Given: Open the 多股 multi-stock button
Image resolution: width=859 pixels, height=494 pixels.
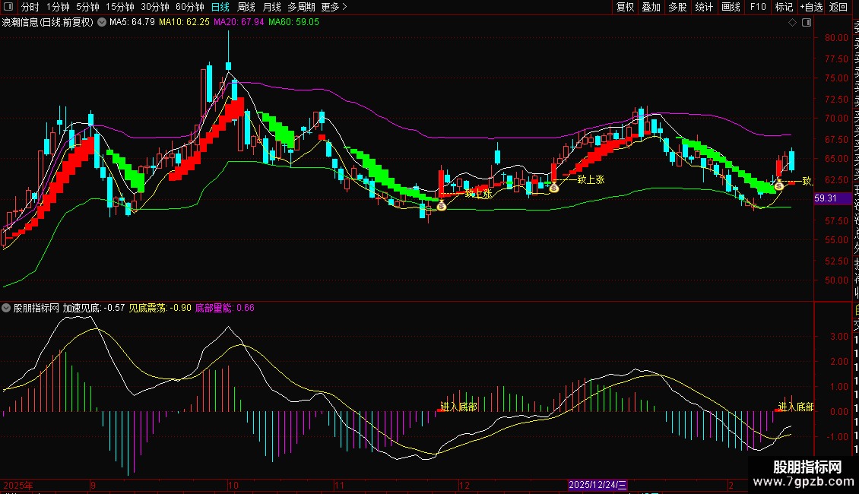Looking at the screenshot, I should pos(677,7).
